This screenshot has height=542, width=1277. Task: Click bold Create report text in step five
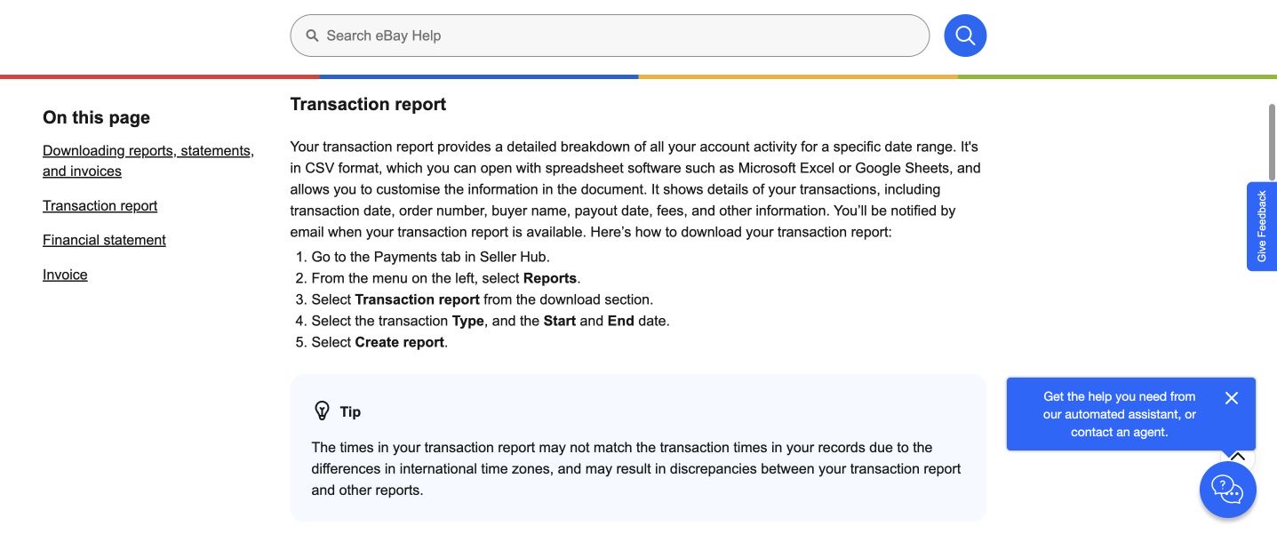click(x=400, y=342)
